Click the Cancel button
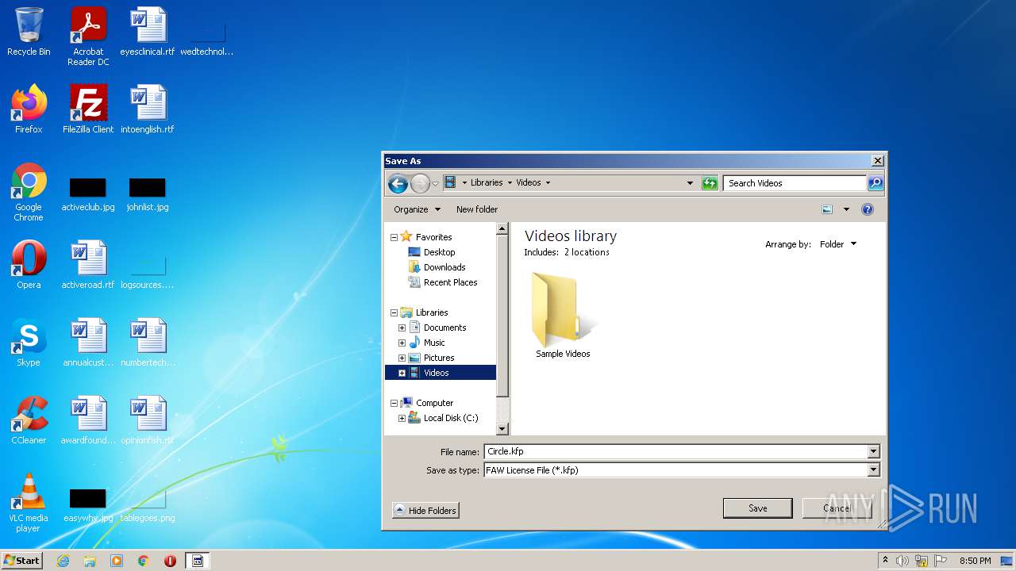 [837, 508]
